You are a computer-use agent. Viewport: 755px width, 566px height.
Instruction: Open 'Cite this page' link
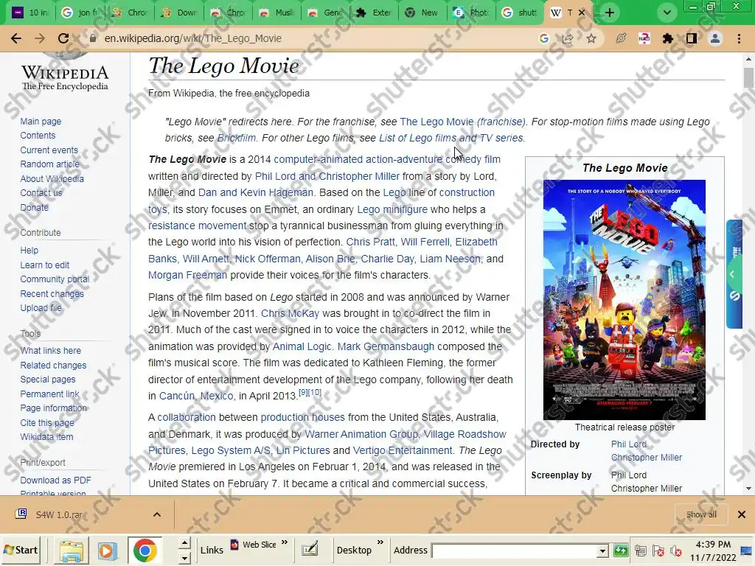click(46, 422)
